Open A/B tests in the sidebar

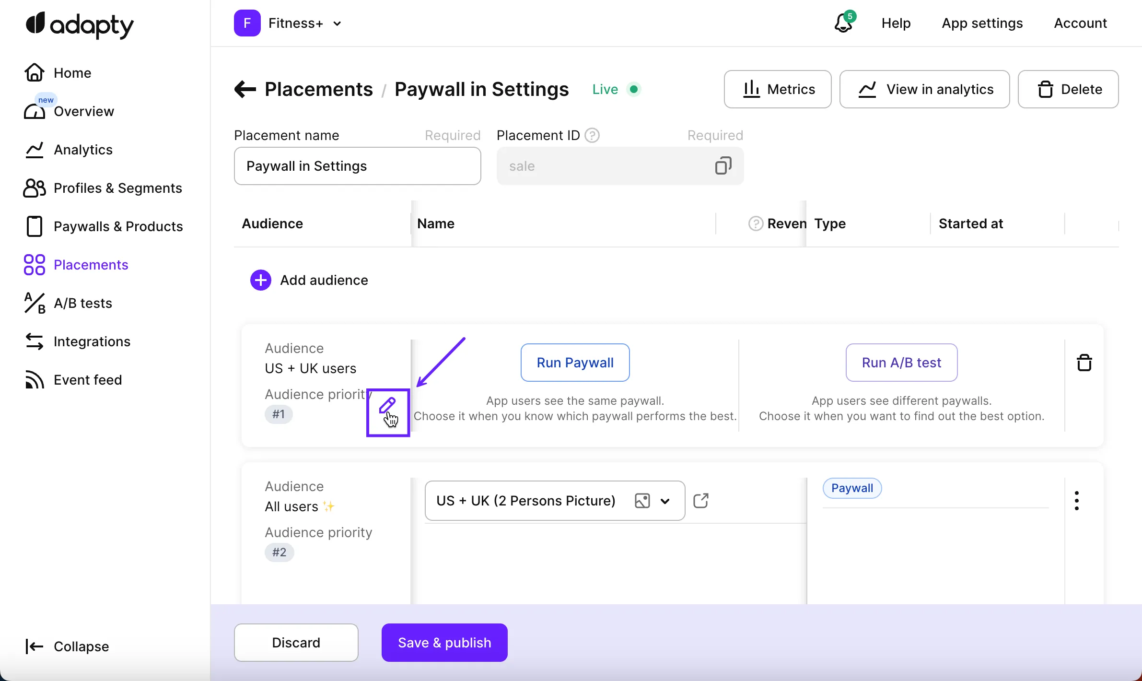(82, 303)
